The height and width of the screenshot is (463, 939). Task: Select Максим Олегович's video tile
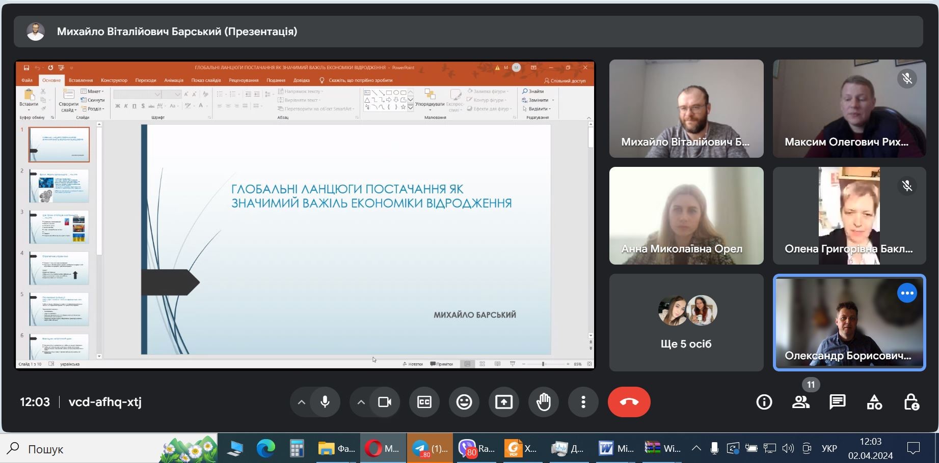849,108
